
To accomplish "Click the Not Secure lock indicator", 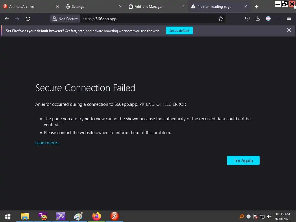I will (x=65, y=19).
